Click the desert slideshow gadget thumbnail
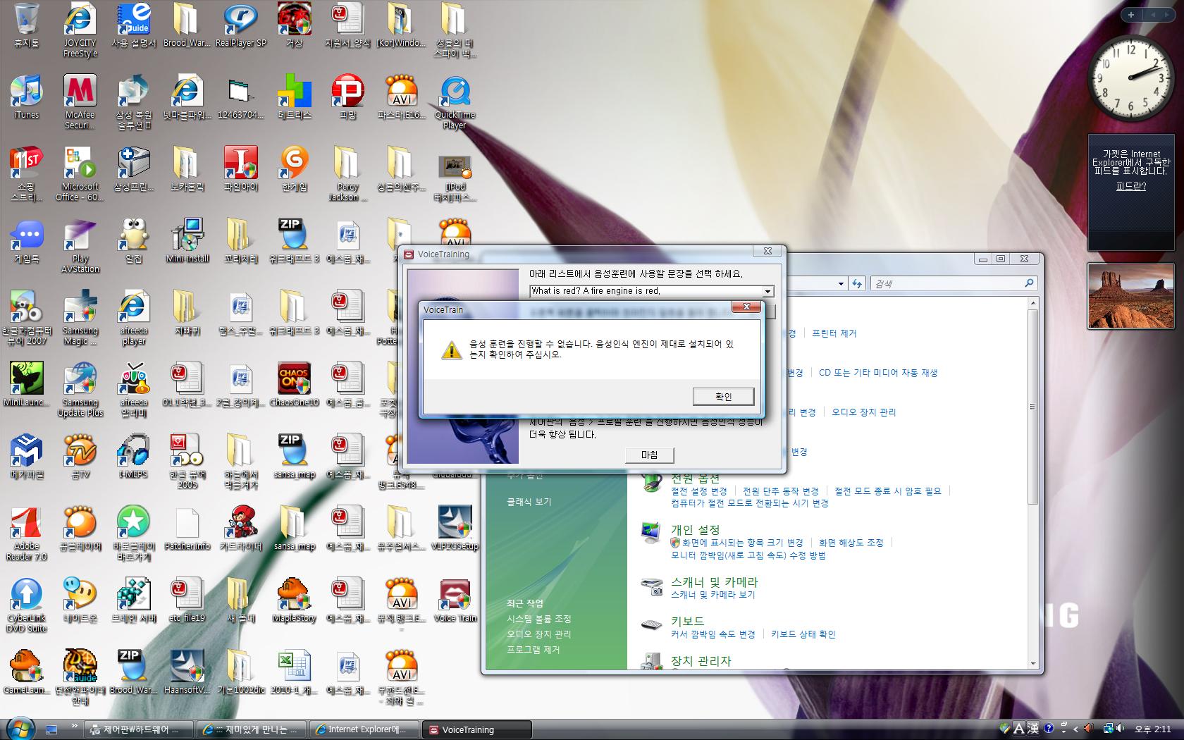Image resolution: width=1184 pixels, height=740 pixels. pyautogui.click(x=1131, y=297)
